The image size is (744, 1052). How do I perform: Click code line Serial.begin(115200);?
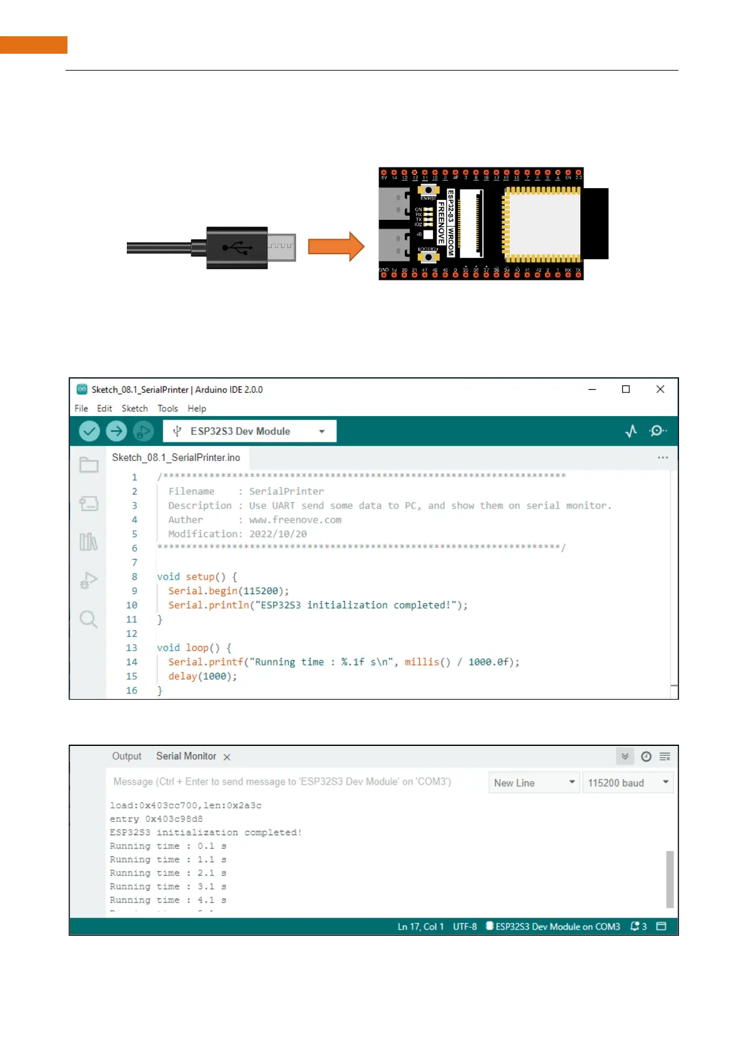[229, 591]
